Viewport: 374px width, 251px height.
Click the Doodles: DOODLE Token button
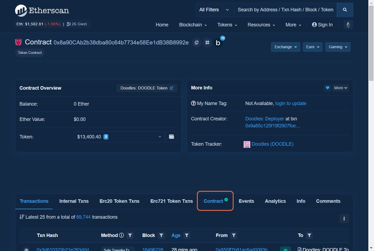147,88
